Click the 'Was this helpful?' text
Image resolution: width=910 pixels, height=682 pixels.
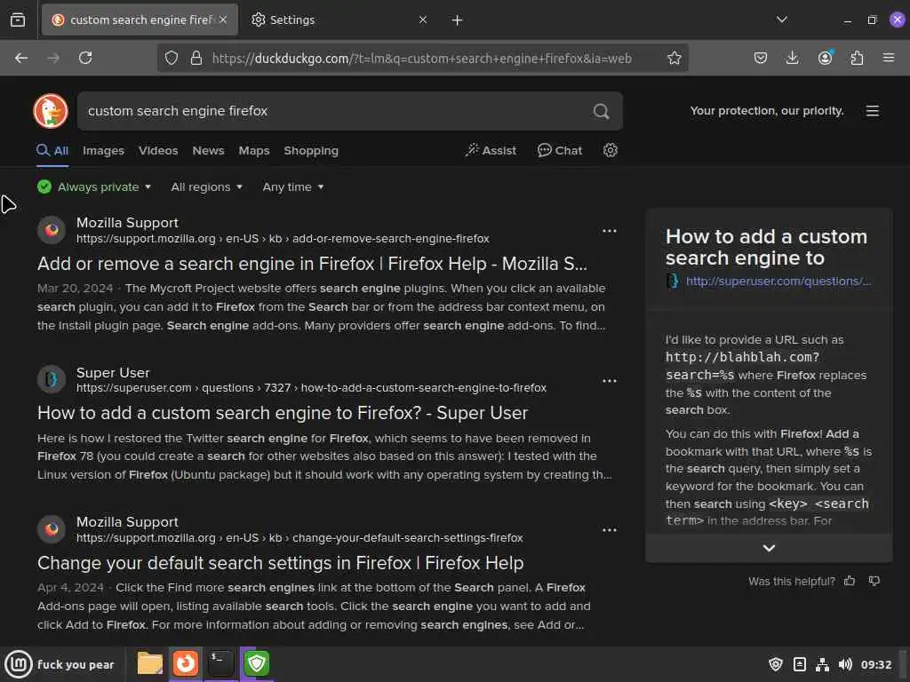point(791,581)
